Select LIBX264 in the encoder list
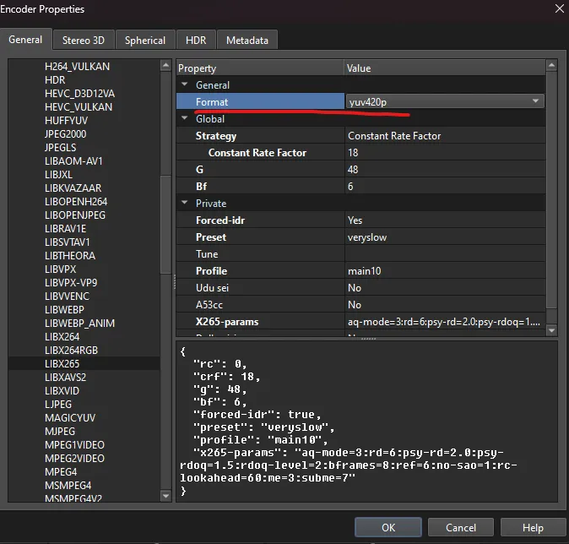Viewport: 569px width, 544px height. click(x=62, y=336)
